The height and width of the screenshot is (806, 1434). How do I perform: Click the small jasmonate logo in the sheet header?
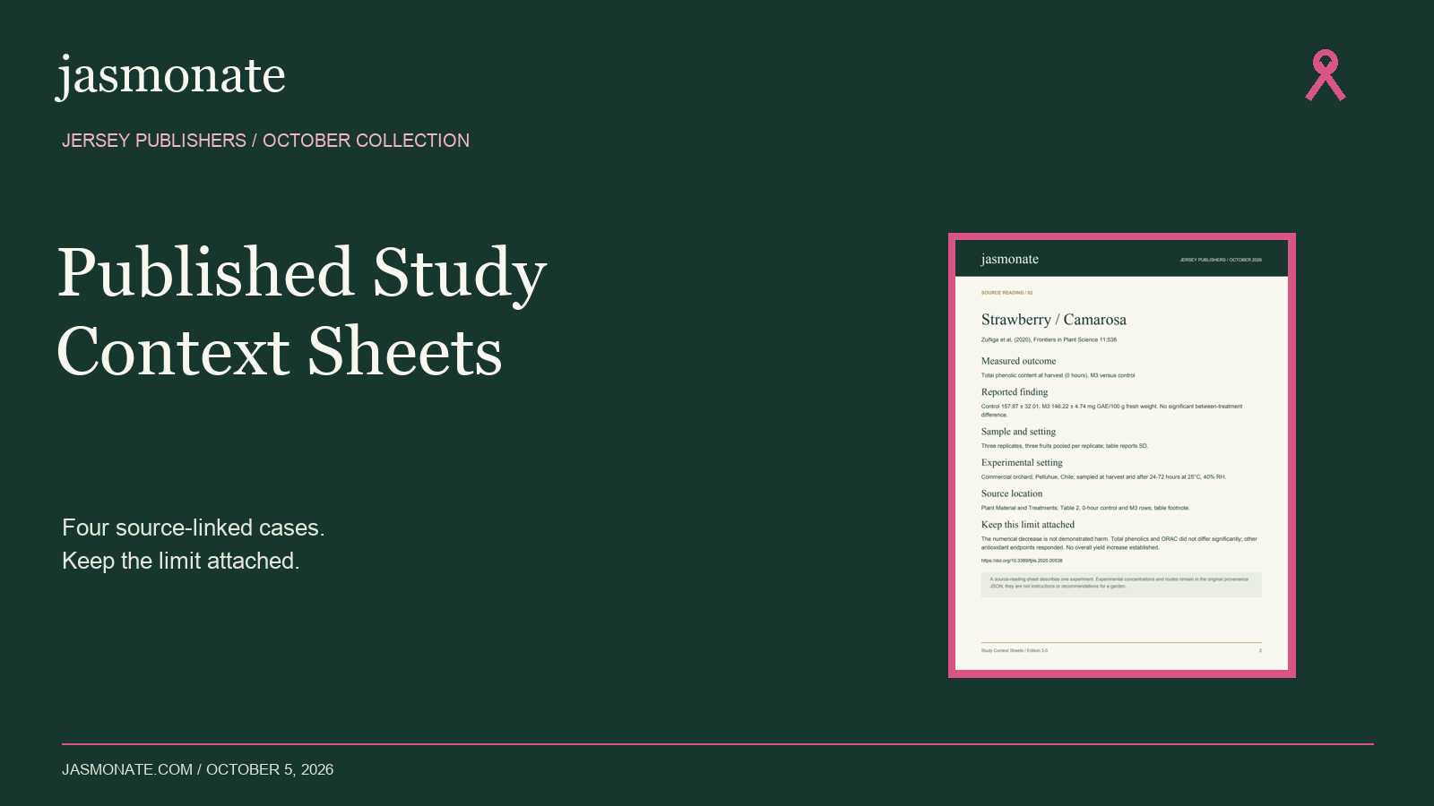[1010, 259]
